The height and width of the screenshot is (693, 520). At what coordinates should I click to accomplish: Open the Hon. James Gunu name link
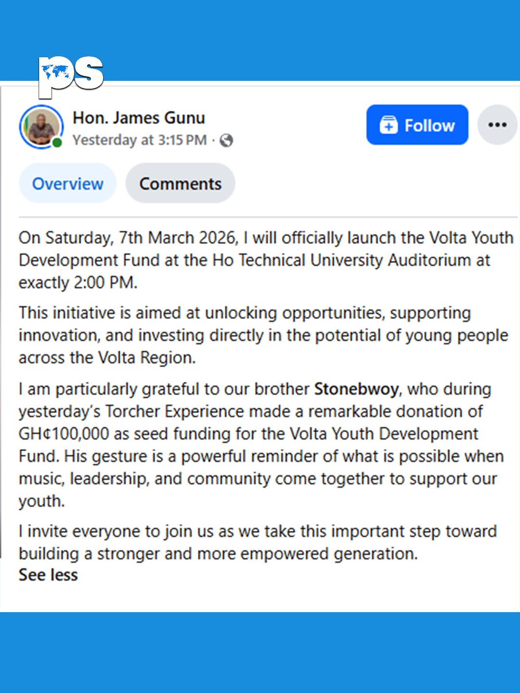pos(139,118)
